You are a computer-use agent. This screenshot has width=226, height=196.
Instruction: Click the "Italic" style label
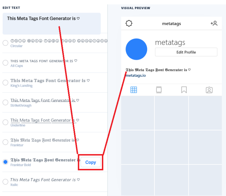tap(14, 185)
